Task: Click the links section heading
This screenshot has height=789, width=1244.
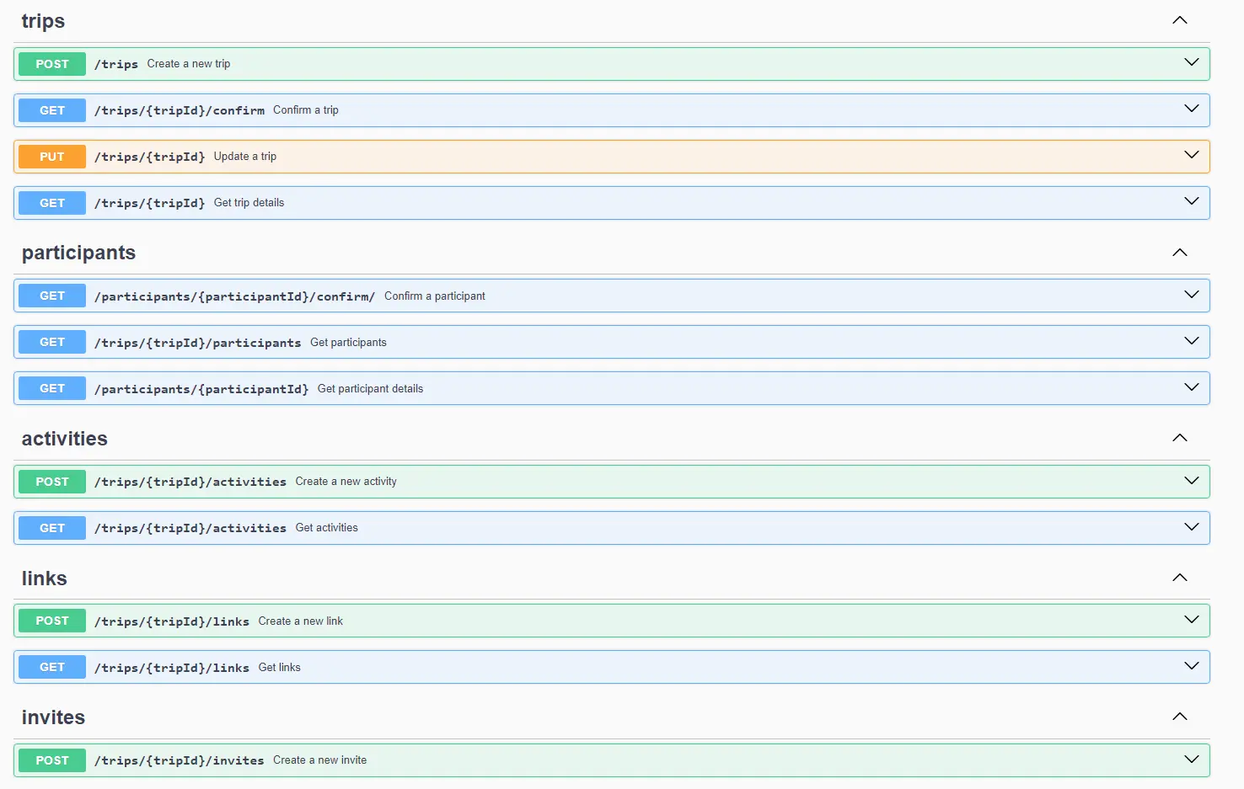Action: coord(45,578)
